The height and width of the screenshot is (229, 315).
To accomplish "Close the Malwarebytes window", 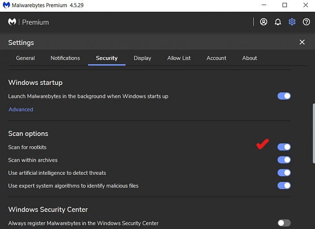I will pyautogui.click(x=306, y=5).
